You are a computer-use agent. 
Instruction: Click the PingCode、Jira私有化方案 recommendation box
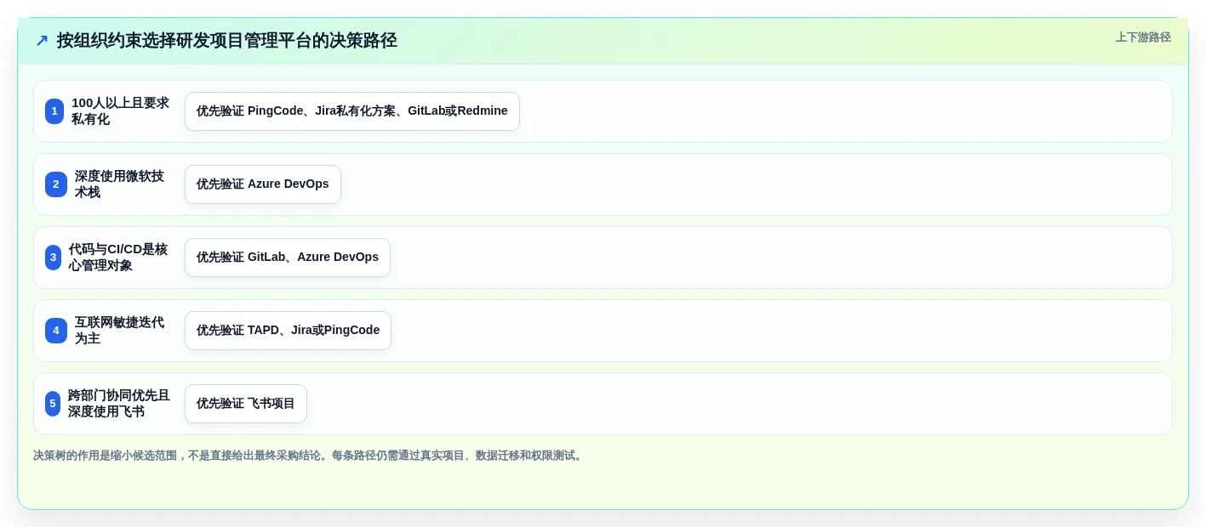(352, 111)
